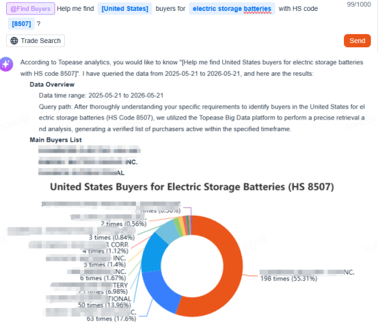Open the Trade Search button
The image size is (378, 330).
point(36,41)
